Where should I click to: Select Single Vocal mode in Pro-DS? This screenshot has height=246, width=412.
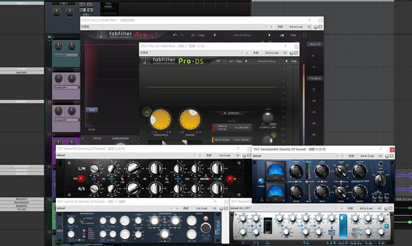(x=222, y=128)
